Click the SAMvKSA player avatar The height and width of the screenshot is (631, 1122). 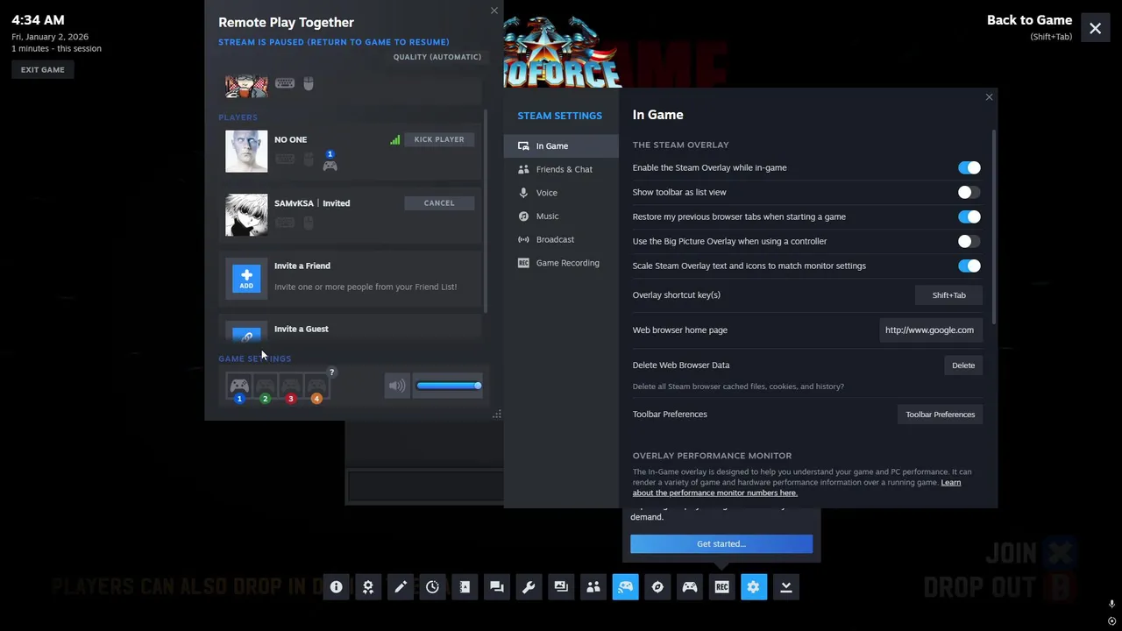[x=246, y=216]
